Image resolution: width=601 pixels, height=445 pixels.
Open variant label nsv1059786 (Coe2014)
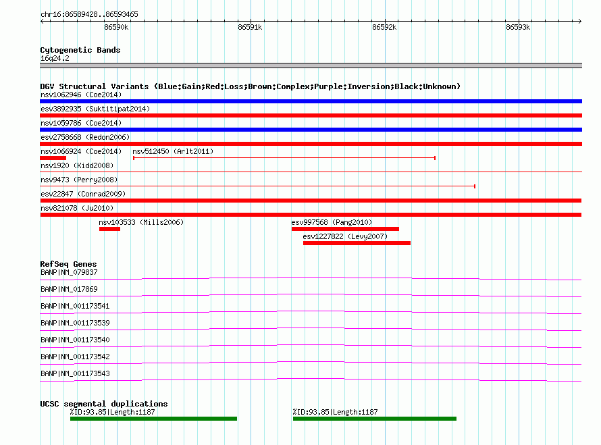tap(81, 123)
